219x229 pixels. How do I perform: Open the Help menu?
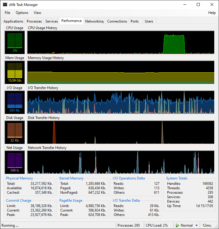tap(212, 13)
